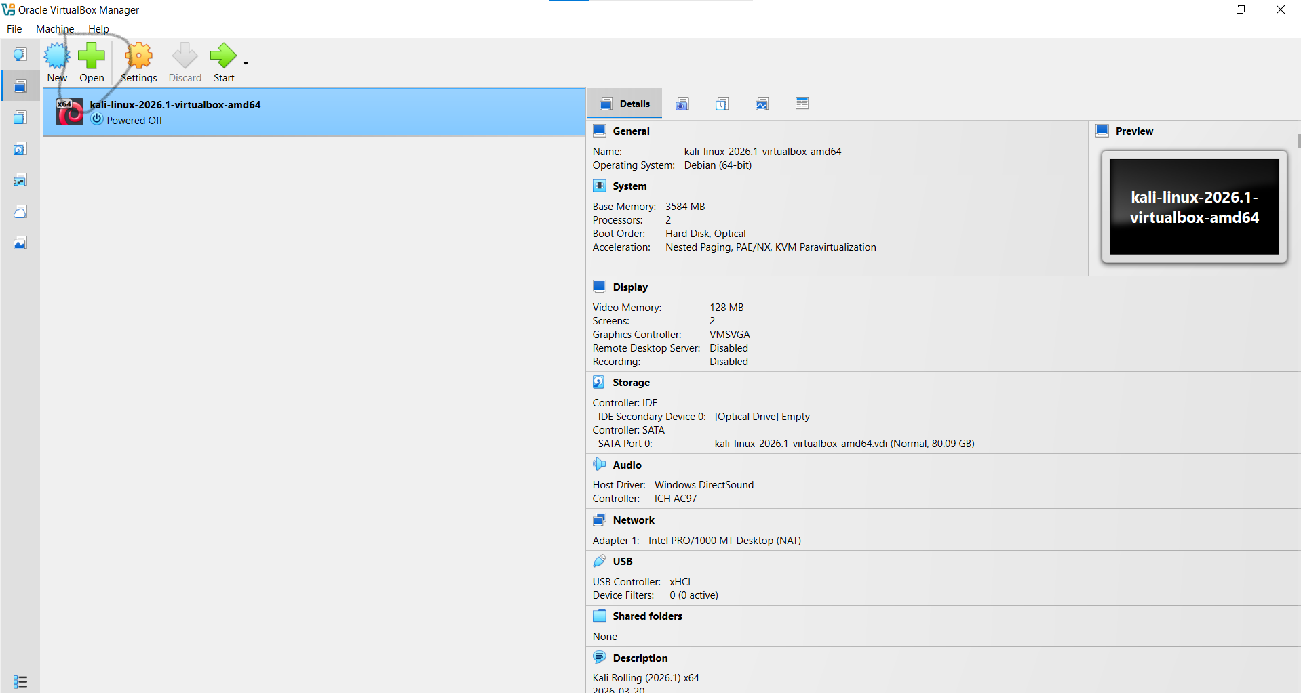Select the Machines sidebar icon
Image resolution: width=1301 pixels, height=693 pixels.
point(20,86)
